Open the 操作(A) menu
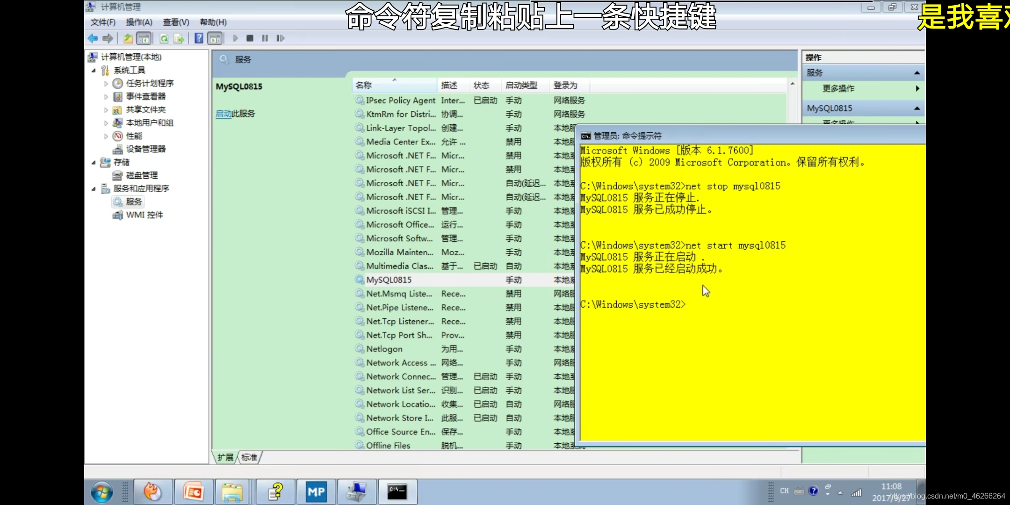 point(139,22)
